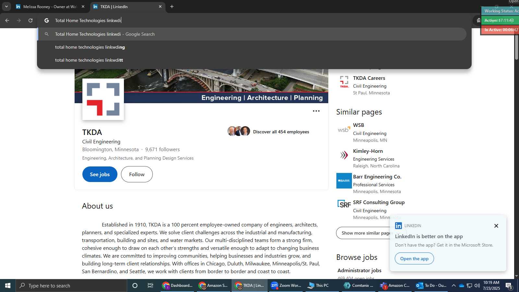Click the browser back arrow
The width and height of the screenshot is (519, 292).
(7, 20)
